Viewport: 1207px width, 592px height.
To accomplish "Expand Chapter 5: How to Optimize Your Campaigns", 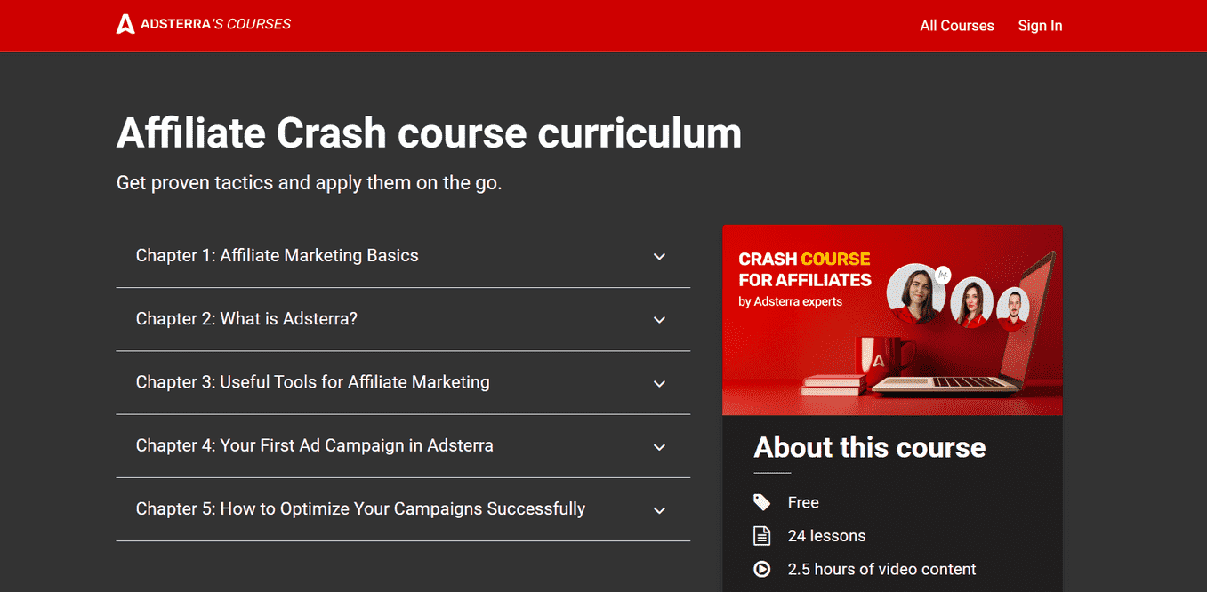I will click(659, 510).
